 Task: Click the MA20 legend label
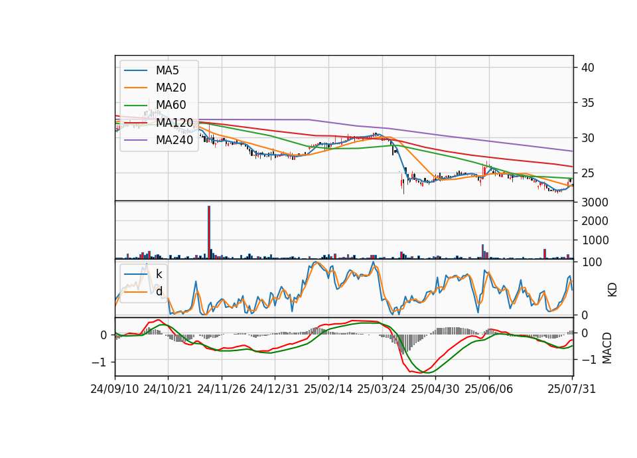pyautogui.click(x=171, y=88)
